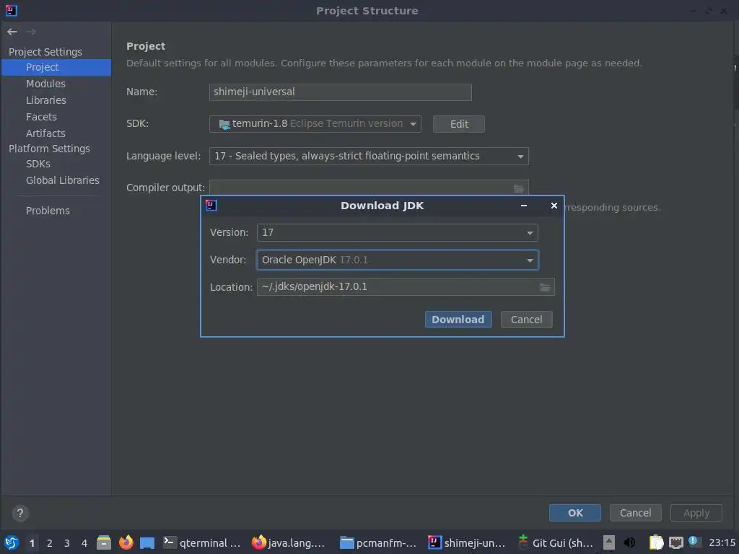Switch to desktop 1

32,542
